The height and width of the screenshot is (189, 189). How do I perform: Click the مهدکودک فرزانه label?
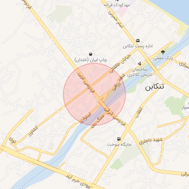point(117,5)
